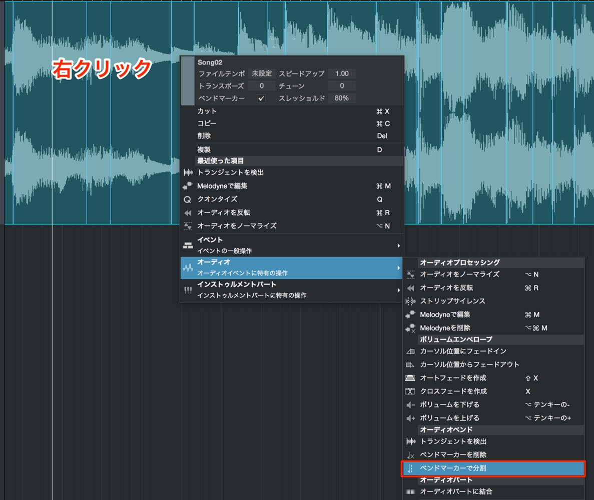Expand the インストゥルメントパート submenu arrow

pyautogui.click(x=398, y=290)
